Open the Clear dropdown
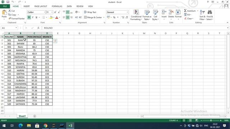The image size is (230, 129). [189, 19]
